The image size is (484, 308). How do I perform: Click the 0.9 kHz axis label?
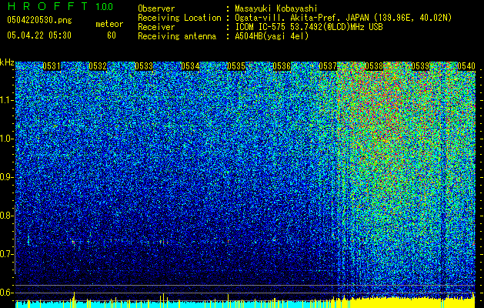(x=6, y=177)
